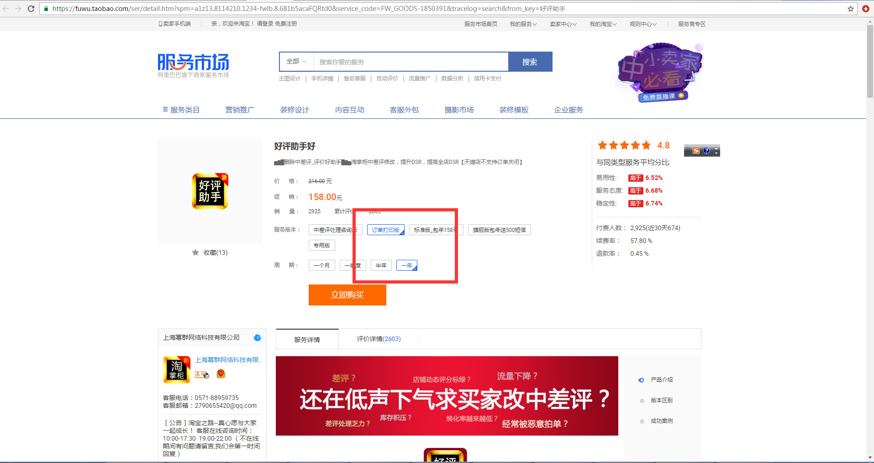Expand the 我的服务 dropdown menu
Viewport: 874px width, 463px height.
point(523,24)
